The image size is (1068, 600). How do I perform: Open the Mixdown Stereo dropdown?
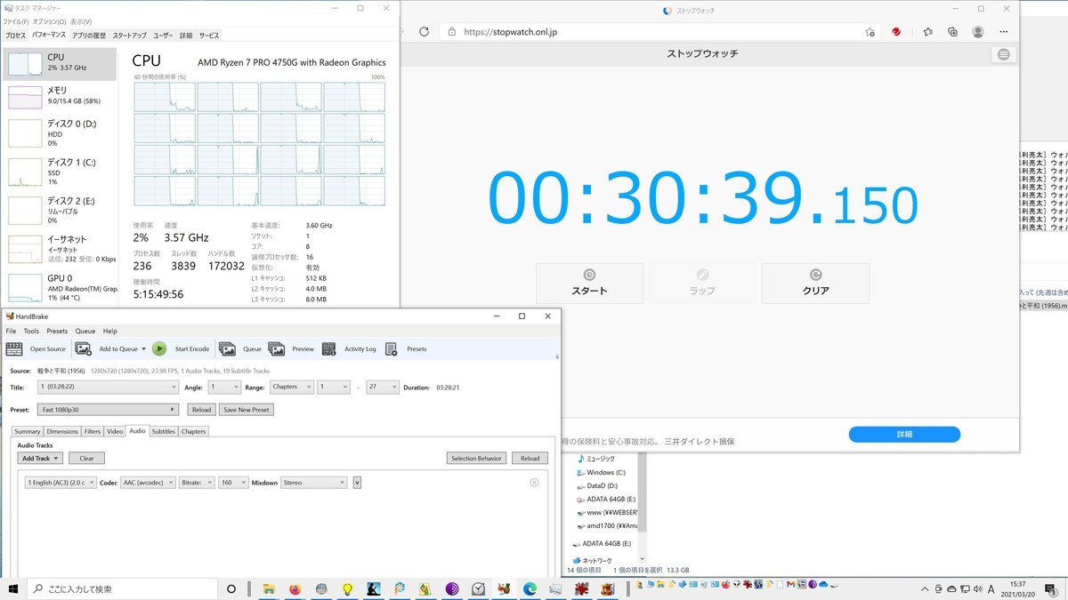tap(313, 483)
